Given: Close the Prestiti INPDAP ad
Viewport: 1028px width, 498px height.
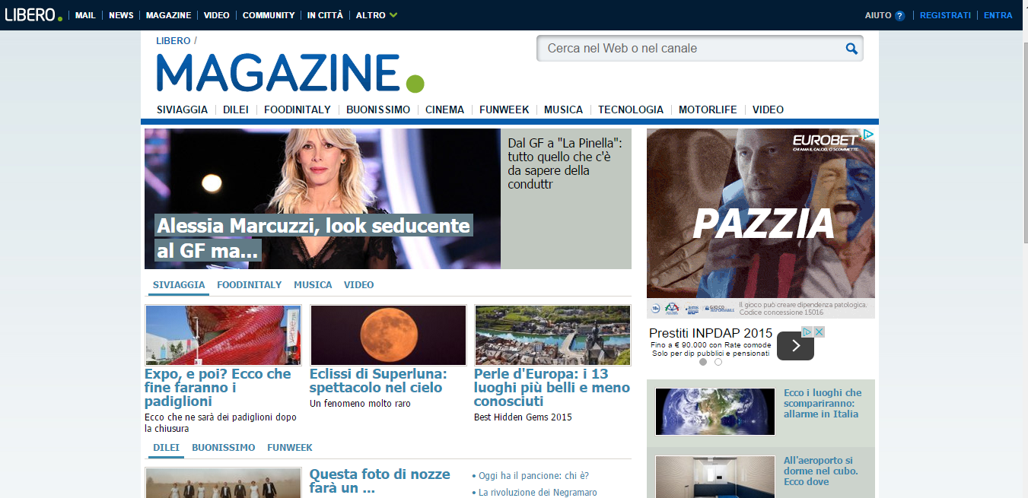Looking at the screenshot, I should pos(820,331).
